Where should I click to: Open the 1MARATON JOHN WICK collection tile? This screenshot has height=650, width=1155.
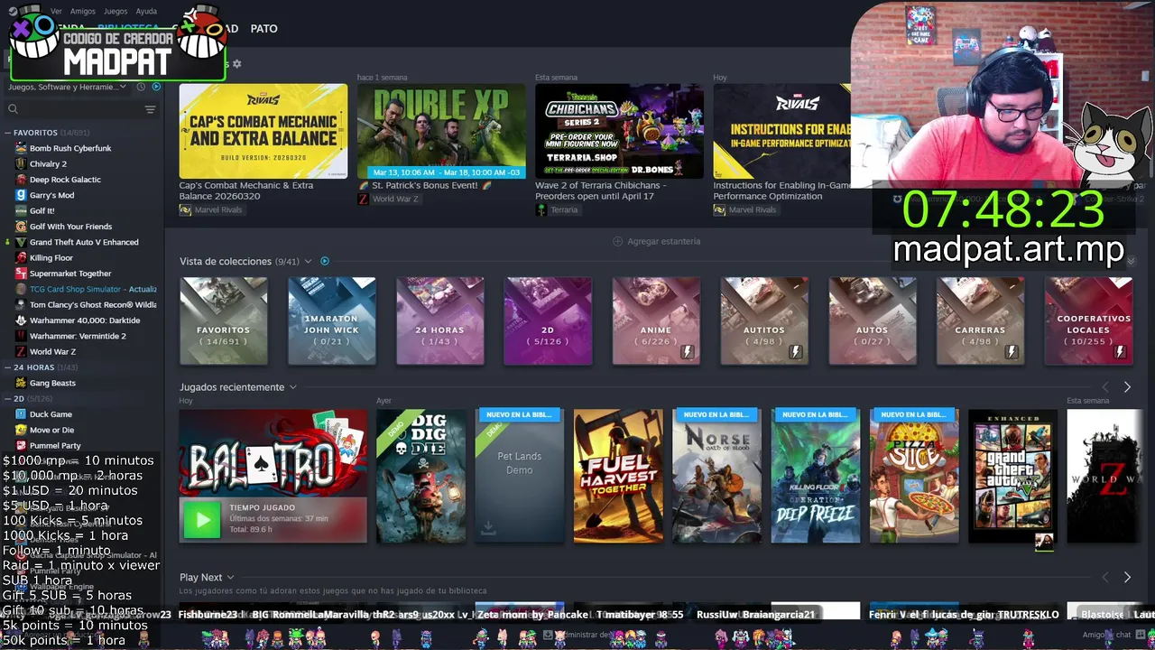click(x=331, y=320)
